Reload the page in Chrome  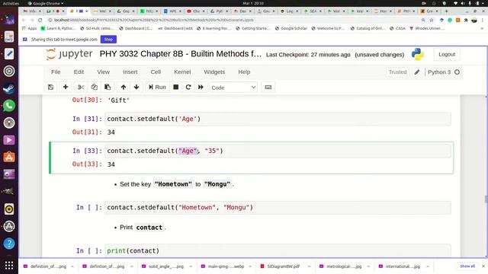[x=40, y=20]
